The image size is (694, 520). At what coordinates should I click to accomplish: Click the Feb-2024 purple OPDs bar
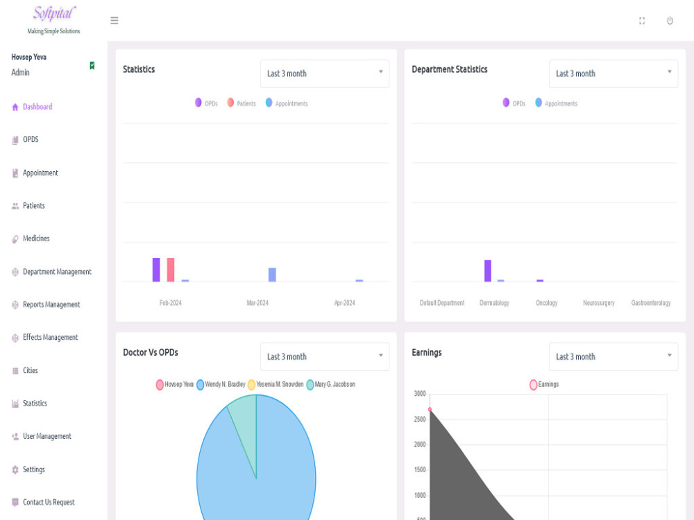156,270
